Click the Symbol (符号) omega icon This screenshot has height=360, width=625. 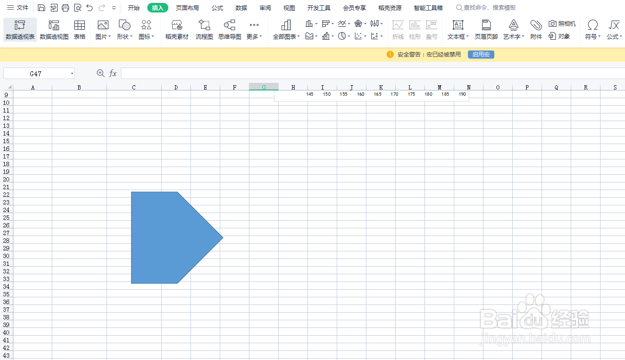point(593,25)
